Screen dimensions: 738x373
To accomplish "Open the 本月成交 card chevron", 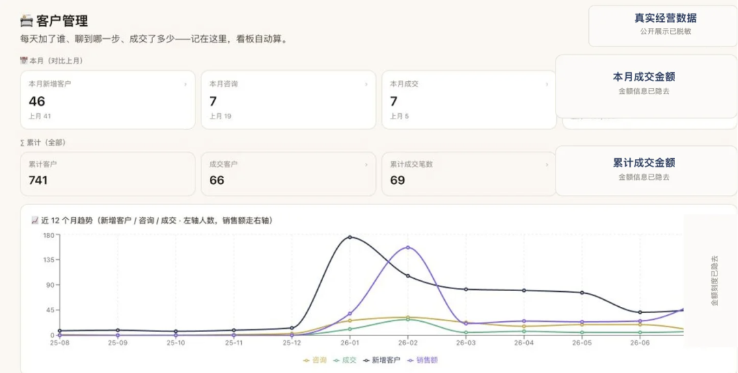I will point(547,85).
